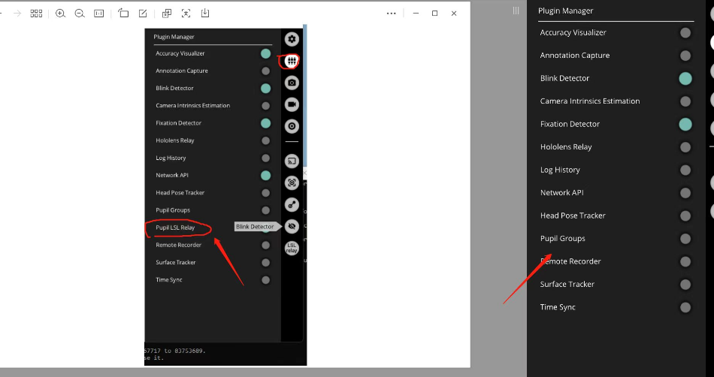Image resolution: width=714 pixels, height=377 pixels.
Task: Toggle Surface Tracker switch in the viewer picture
Action: tap(265, 262)
